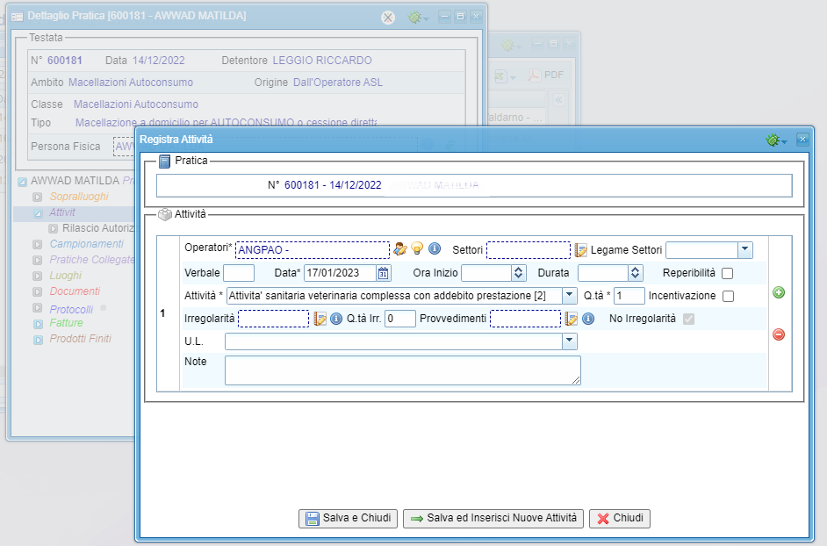
Task: Focus the Provvedimenti input field
Action: (525, 319)
